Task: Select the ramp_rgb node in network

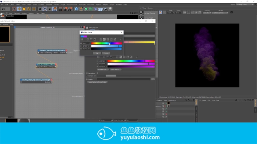Action: coord(46,65)
